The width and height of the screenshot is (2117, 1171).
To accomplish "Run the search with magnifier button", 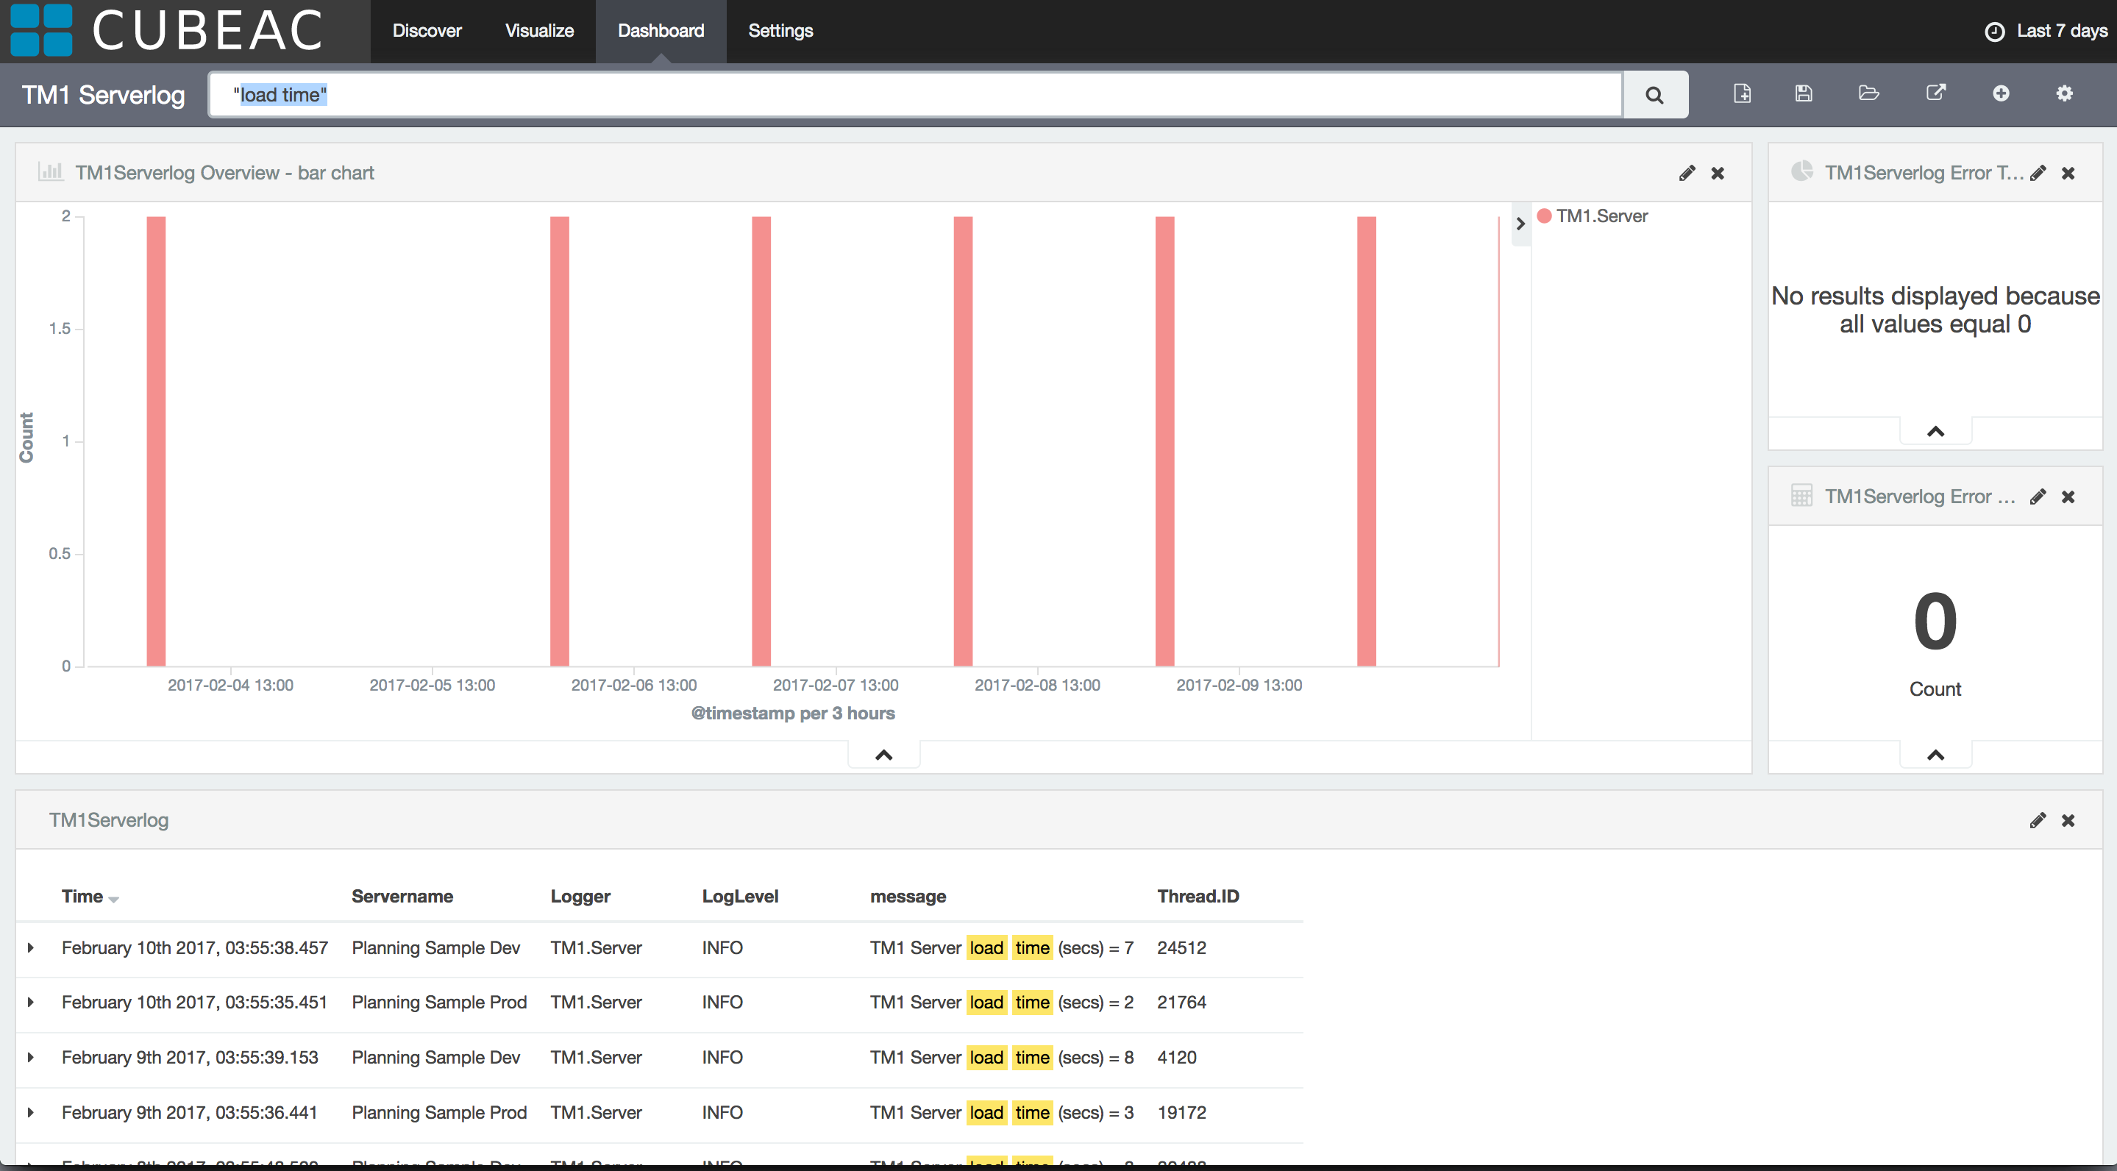I will point(1655,94).
